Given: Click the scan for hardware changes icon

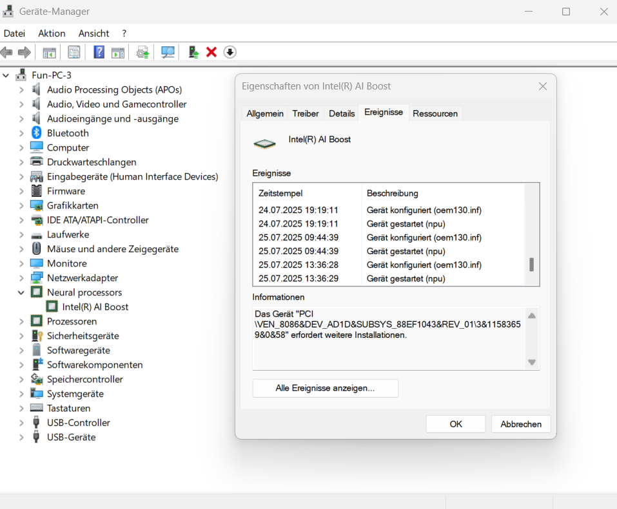Looking at the screenshot, I should [x=168, y=52].
